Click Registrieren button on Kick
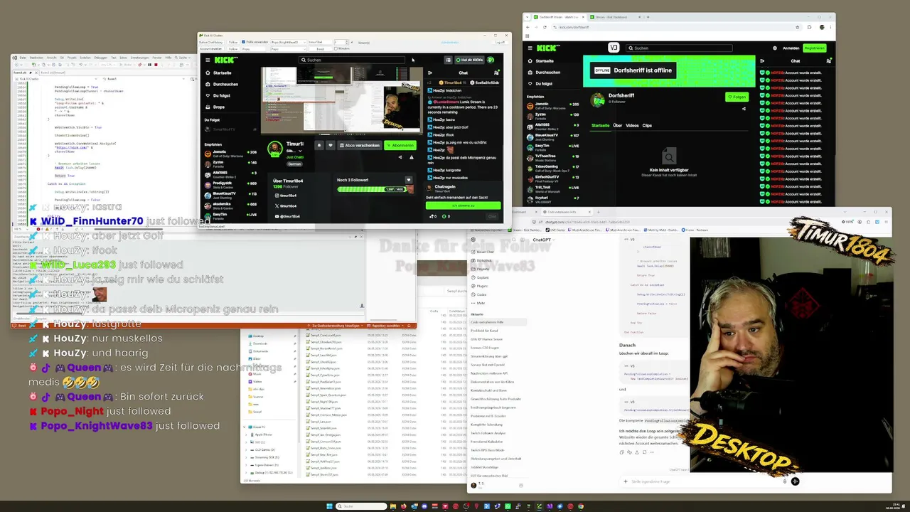 815,48
